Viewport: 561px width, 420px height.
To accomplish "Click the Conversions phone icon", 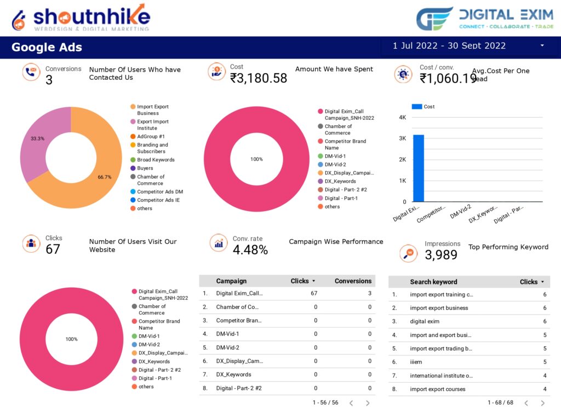I will tap(31, 72).
